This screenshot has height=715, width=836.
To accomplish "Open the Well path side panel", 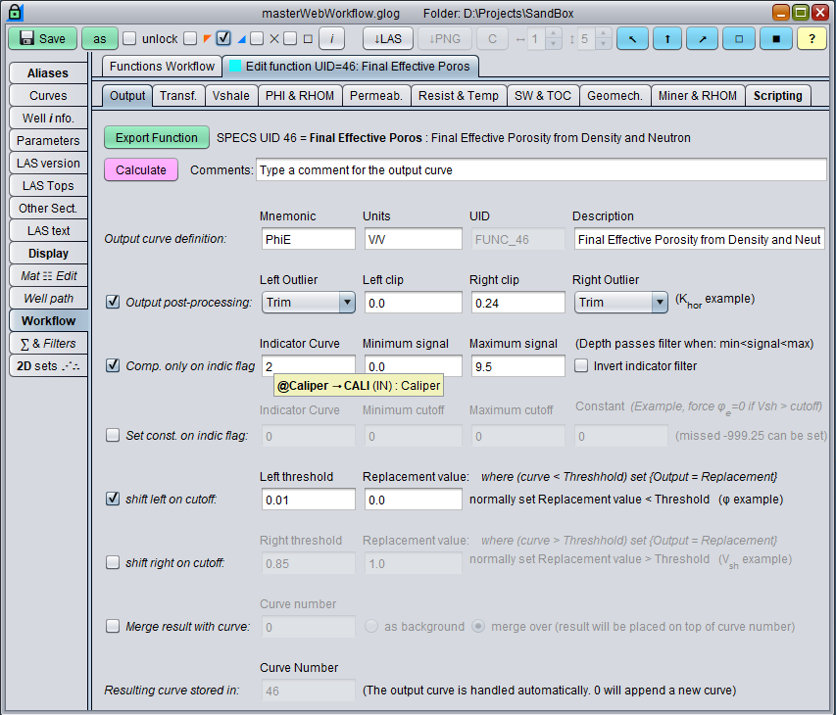I will pyautogui.click(x=48, y=298).
